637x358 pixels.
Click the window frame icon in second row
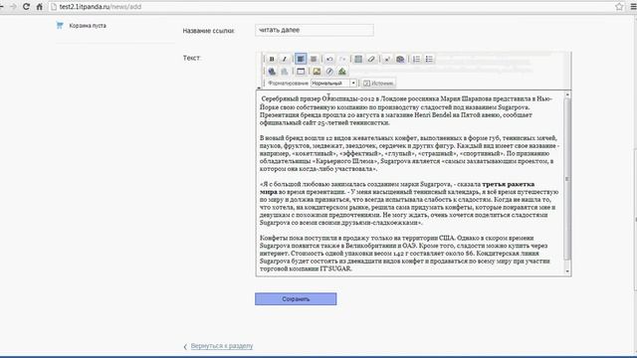(x=301, y=72)
